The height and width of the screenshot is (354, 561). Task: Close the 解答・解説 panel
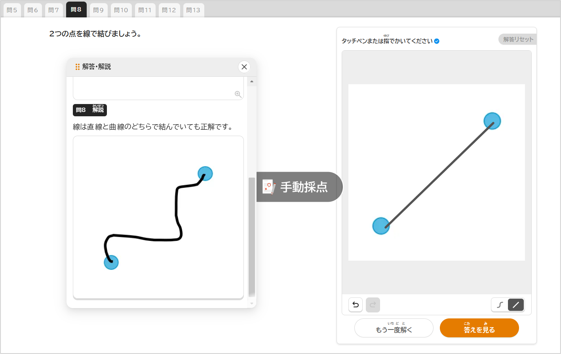click(x=244, y=67)
